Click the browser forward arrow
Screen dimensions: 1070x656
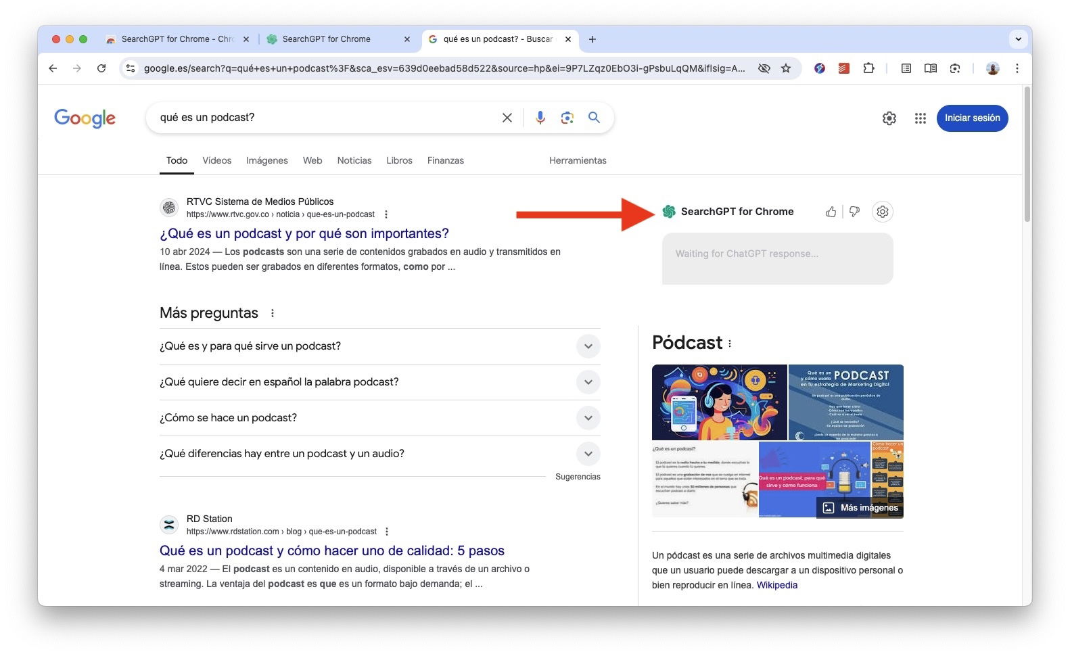click(77, 68)
